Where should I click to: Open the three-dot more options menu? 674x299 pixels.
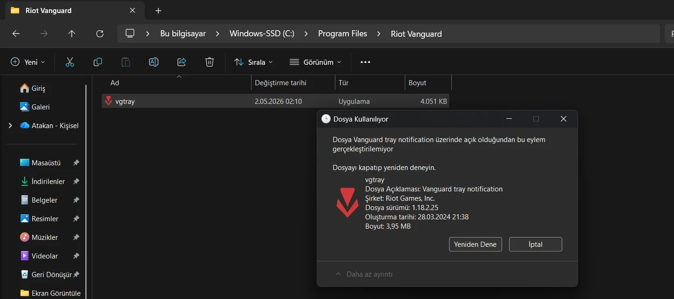pyautogui.click(x=365, y=62)
